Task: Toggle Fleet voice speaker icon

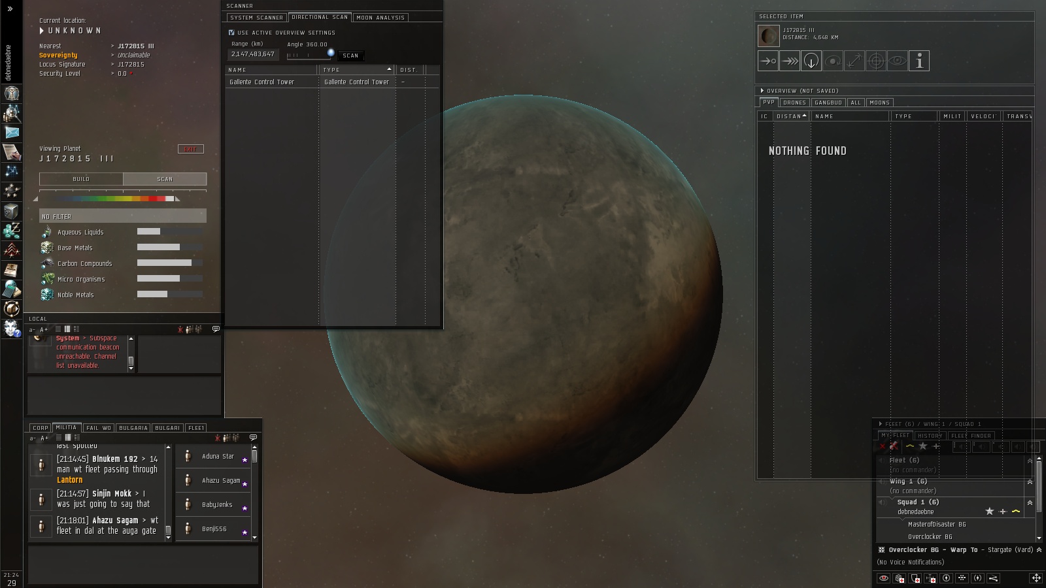Action: pos(881,460)
